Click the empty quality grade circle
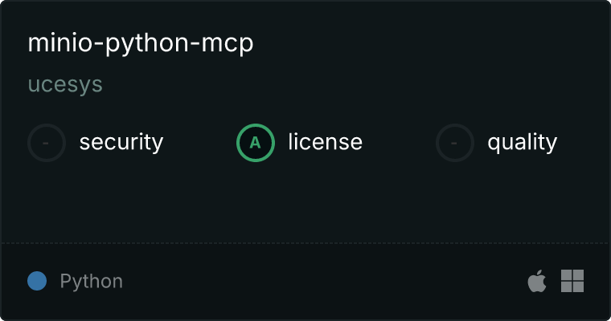Screen dimensions: 611x321 [455, 143]
